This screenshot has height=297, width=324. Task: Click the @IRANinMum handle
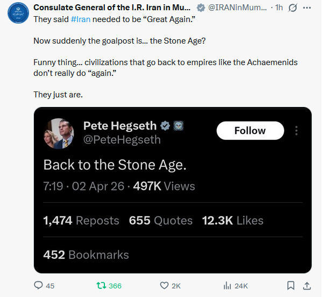(x=237, y=8)
